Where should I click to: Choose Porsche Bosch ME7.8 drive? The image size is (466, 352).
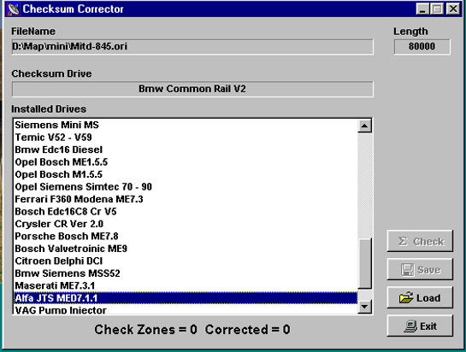pos(186,236)
